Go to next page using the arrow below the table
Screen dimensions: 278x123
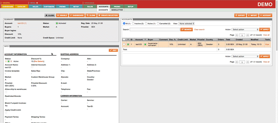tap(248, 62)
